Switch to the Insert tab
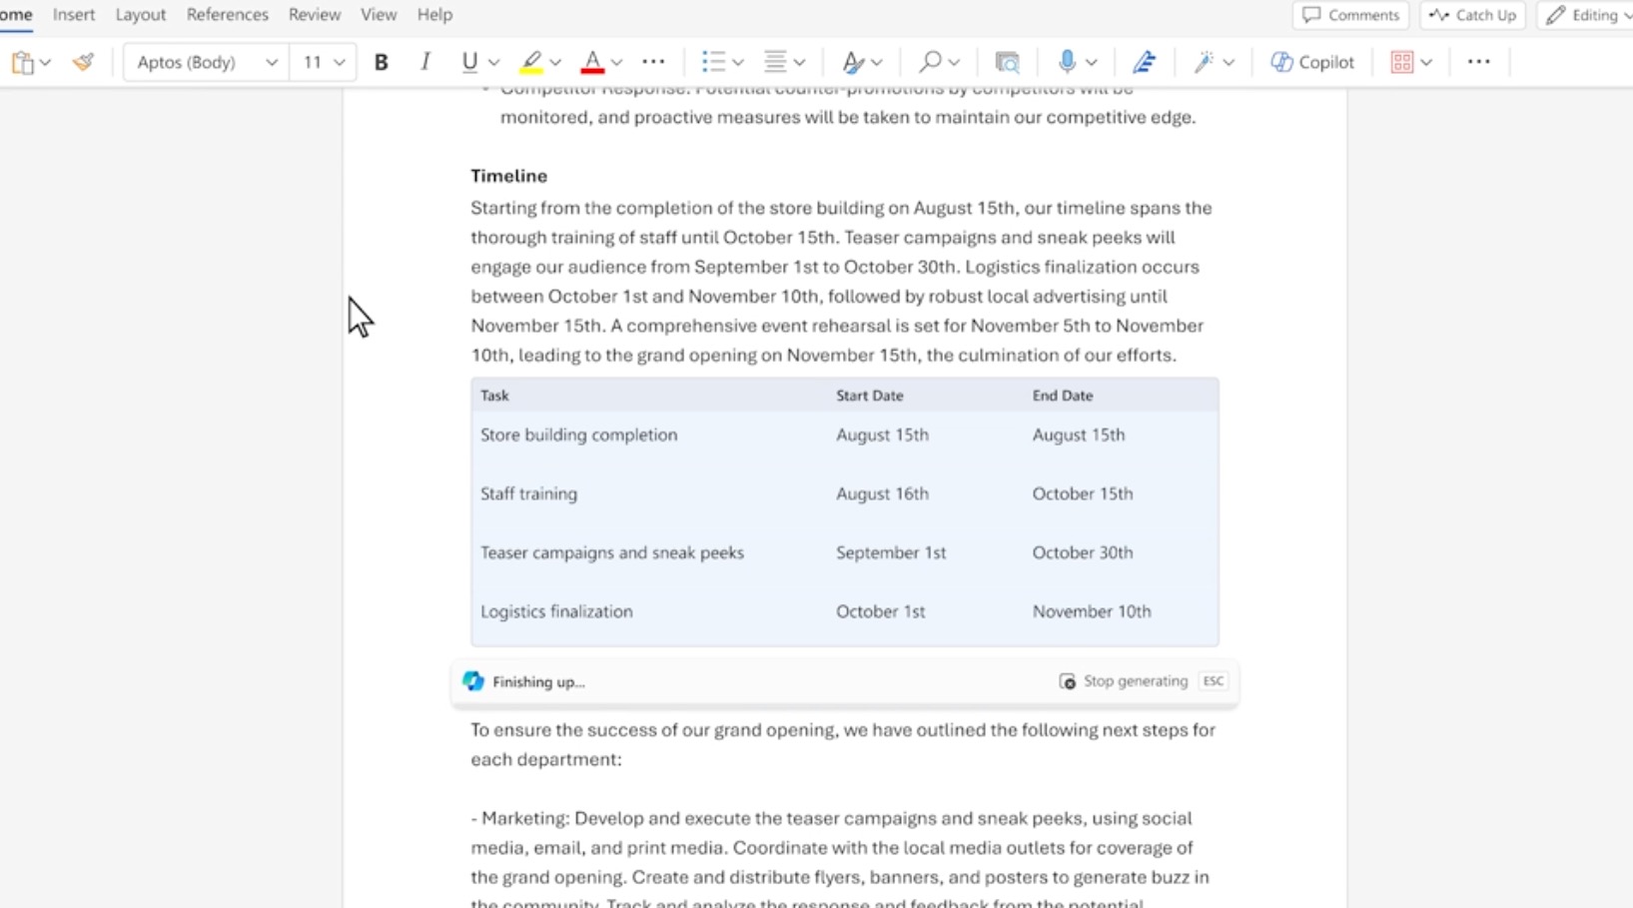1633x908 pixels. [x=74, y=15]
